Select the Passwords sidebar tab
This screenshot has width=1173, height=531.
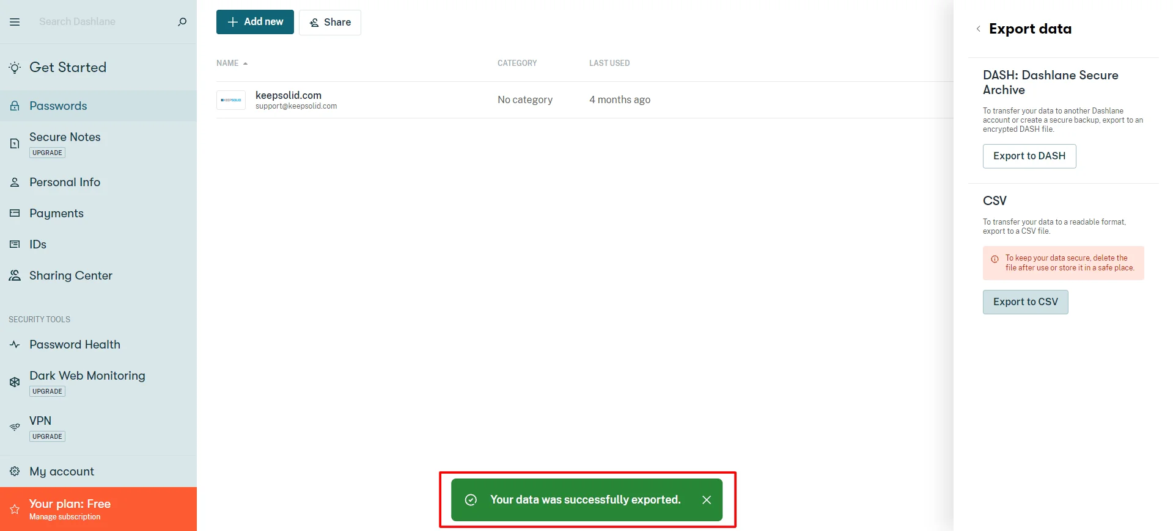click(58, 106)
